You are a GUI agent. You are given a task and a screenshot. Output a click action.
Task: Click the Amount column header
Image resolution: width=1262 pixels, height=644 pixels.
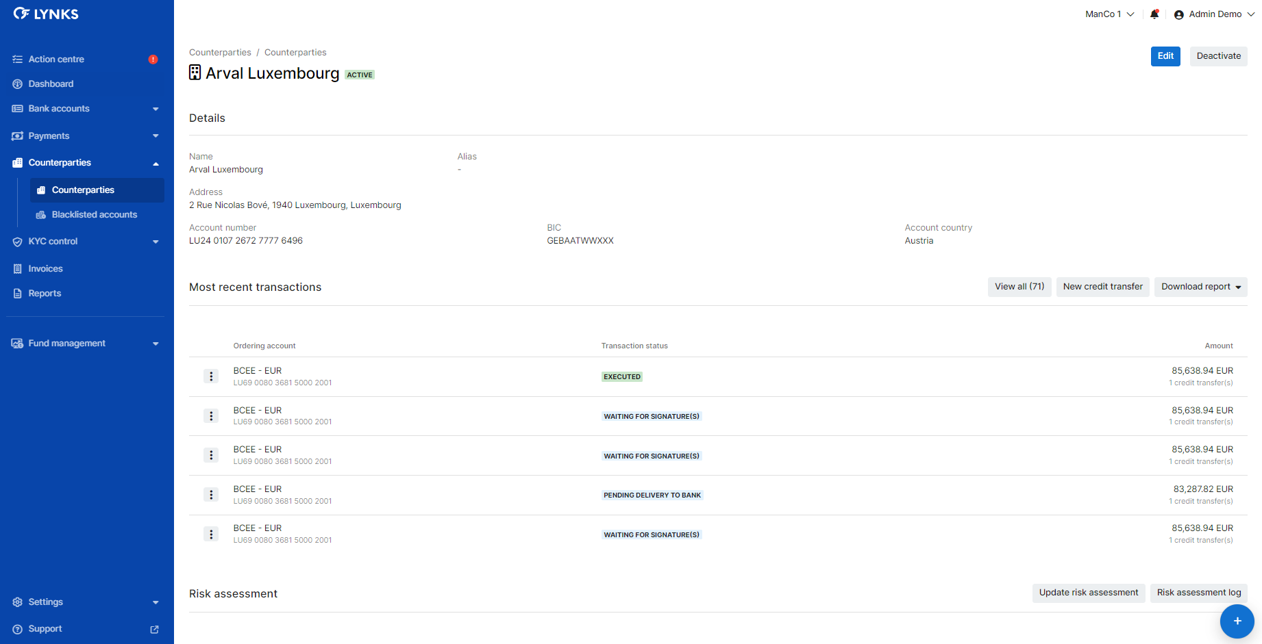pyautogui.click(x=1219, y=346)
